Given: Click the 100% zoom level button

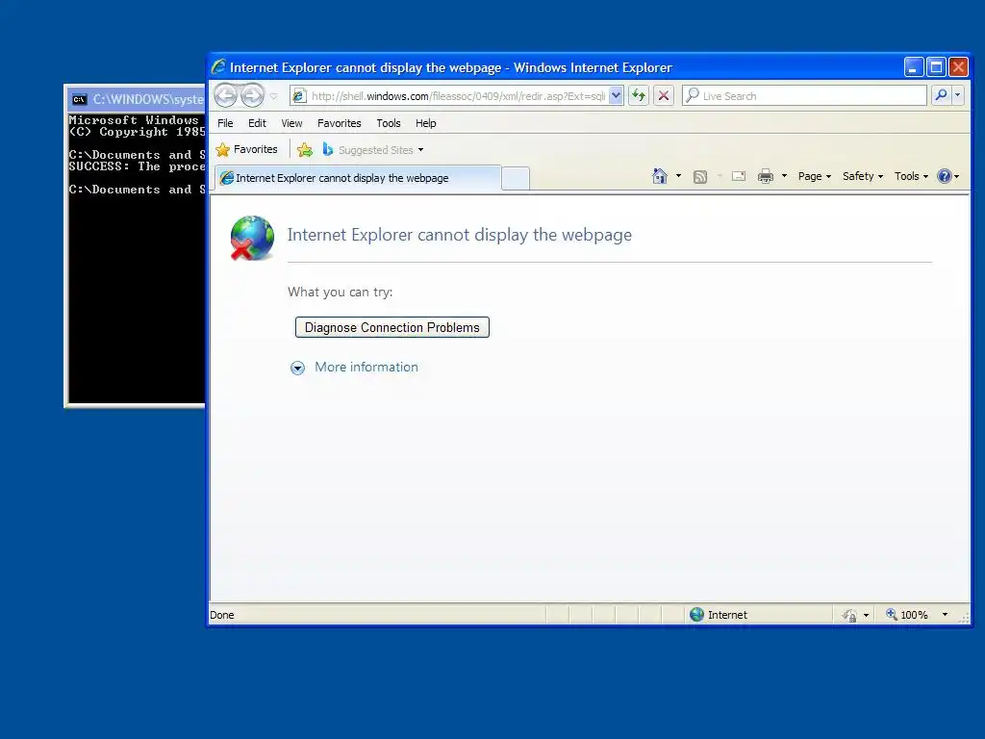Looking at the screenshot, I should point(906,615).
